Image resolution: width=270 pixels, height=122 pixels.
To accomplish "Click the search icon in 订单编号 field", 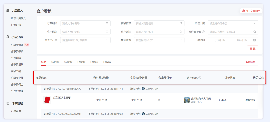I will click(107, 23).
